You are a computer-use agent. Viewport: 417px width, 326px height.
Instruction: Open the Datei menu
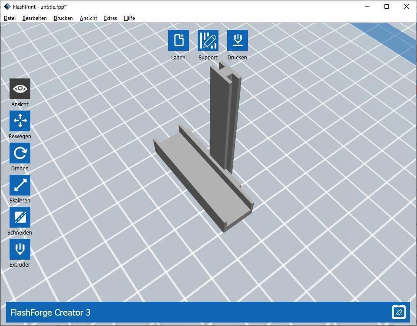(x=10, y=18)
